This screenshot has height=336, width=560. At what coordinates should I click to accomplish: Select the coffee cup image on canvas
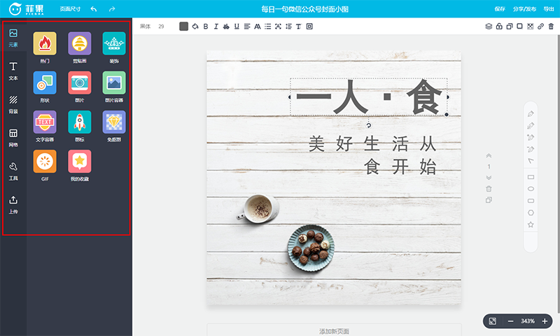pos(258,209)
